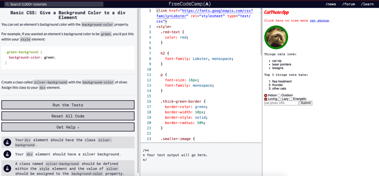Screen dimensions: 379x176
Task: Click the freeCodeCamp flame logo
Action: 207,4
